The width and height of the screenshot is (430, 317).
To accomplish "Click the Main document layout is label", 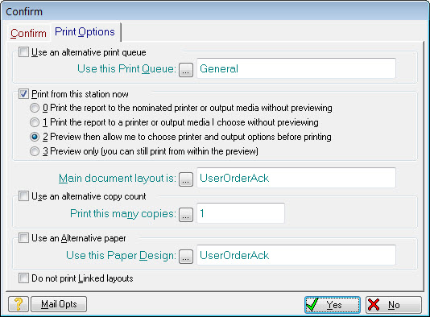I will (118, 178).
